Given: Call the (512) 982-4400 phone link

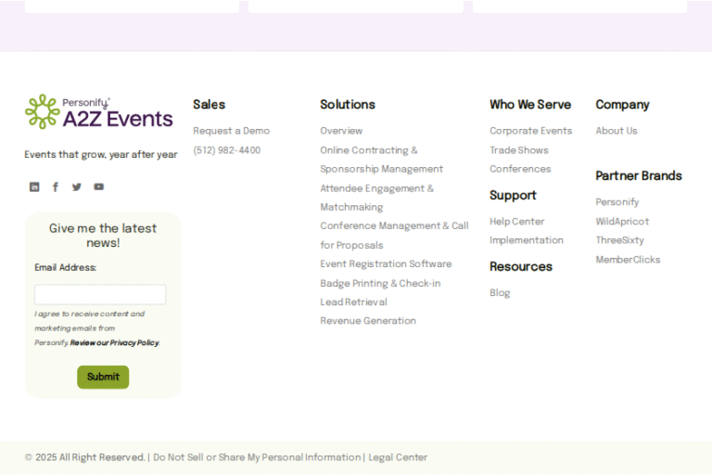Looking at the screenshot, I should [226, 150].
